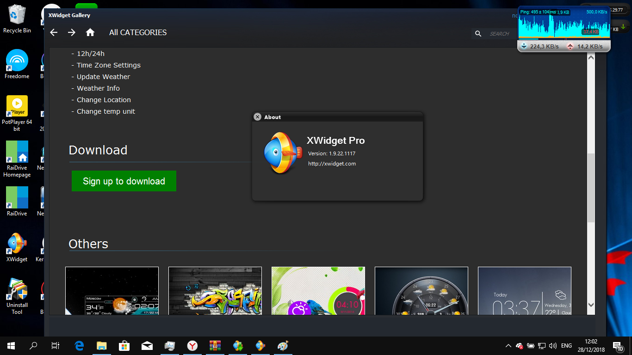Viewport: 632px width, 355px height.
Task: Click the scrollbar up arrow
Action: (x=591, y=58)
